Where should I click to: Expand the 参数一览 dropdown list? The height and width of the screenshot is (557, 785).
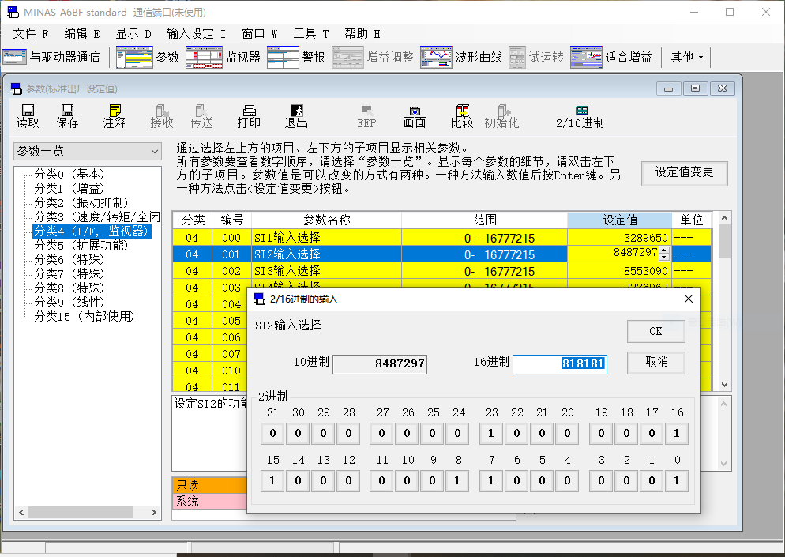pyautogui.click(x=155, y=151)
